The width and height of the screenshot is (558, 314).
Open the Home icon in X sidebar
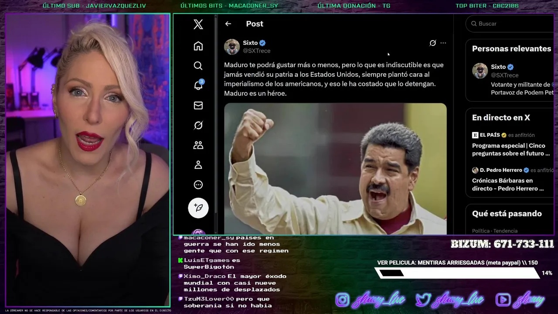pos(198,46)
